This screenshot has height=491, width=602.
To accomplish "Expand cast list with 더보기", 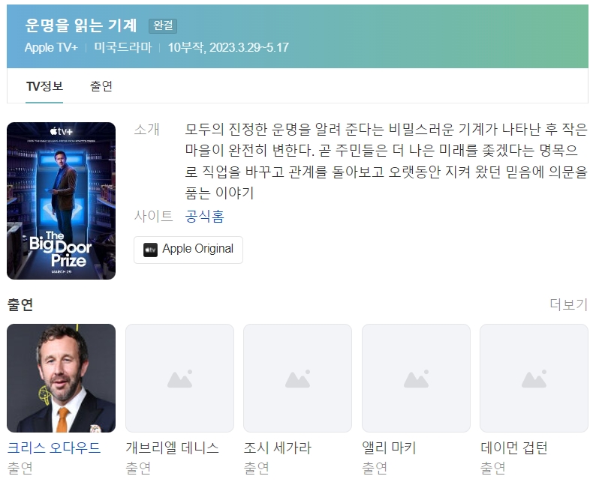I will pyautogui.click(x=569, y=304).
